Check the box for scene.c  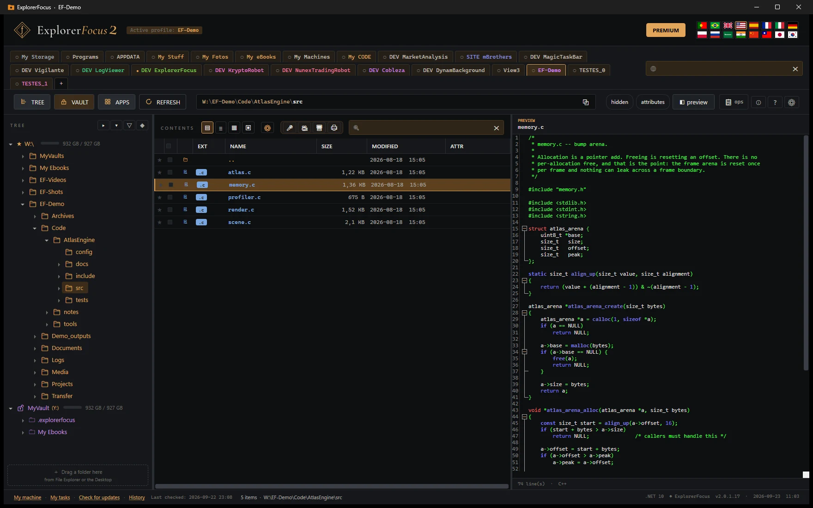tap(170, 222)
